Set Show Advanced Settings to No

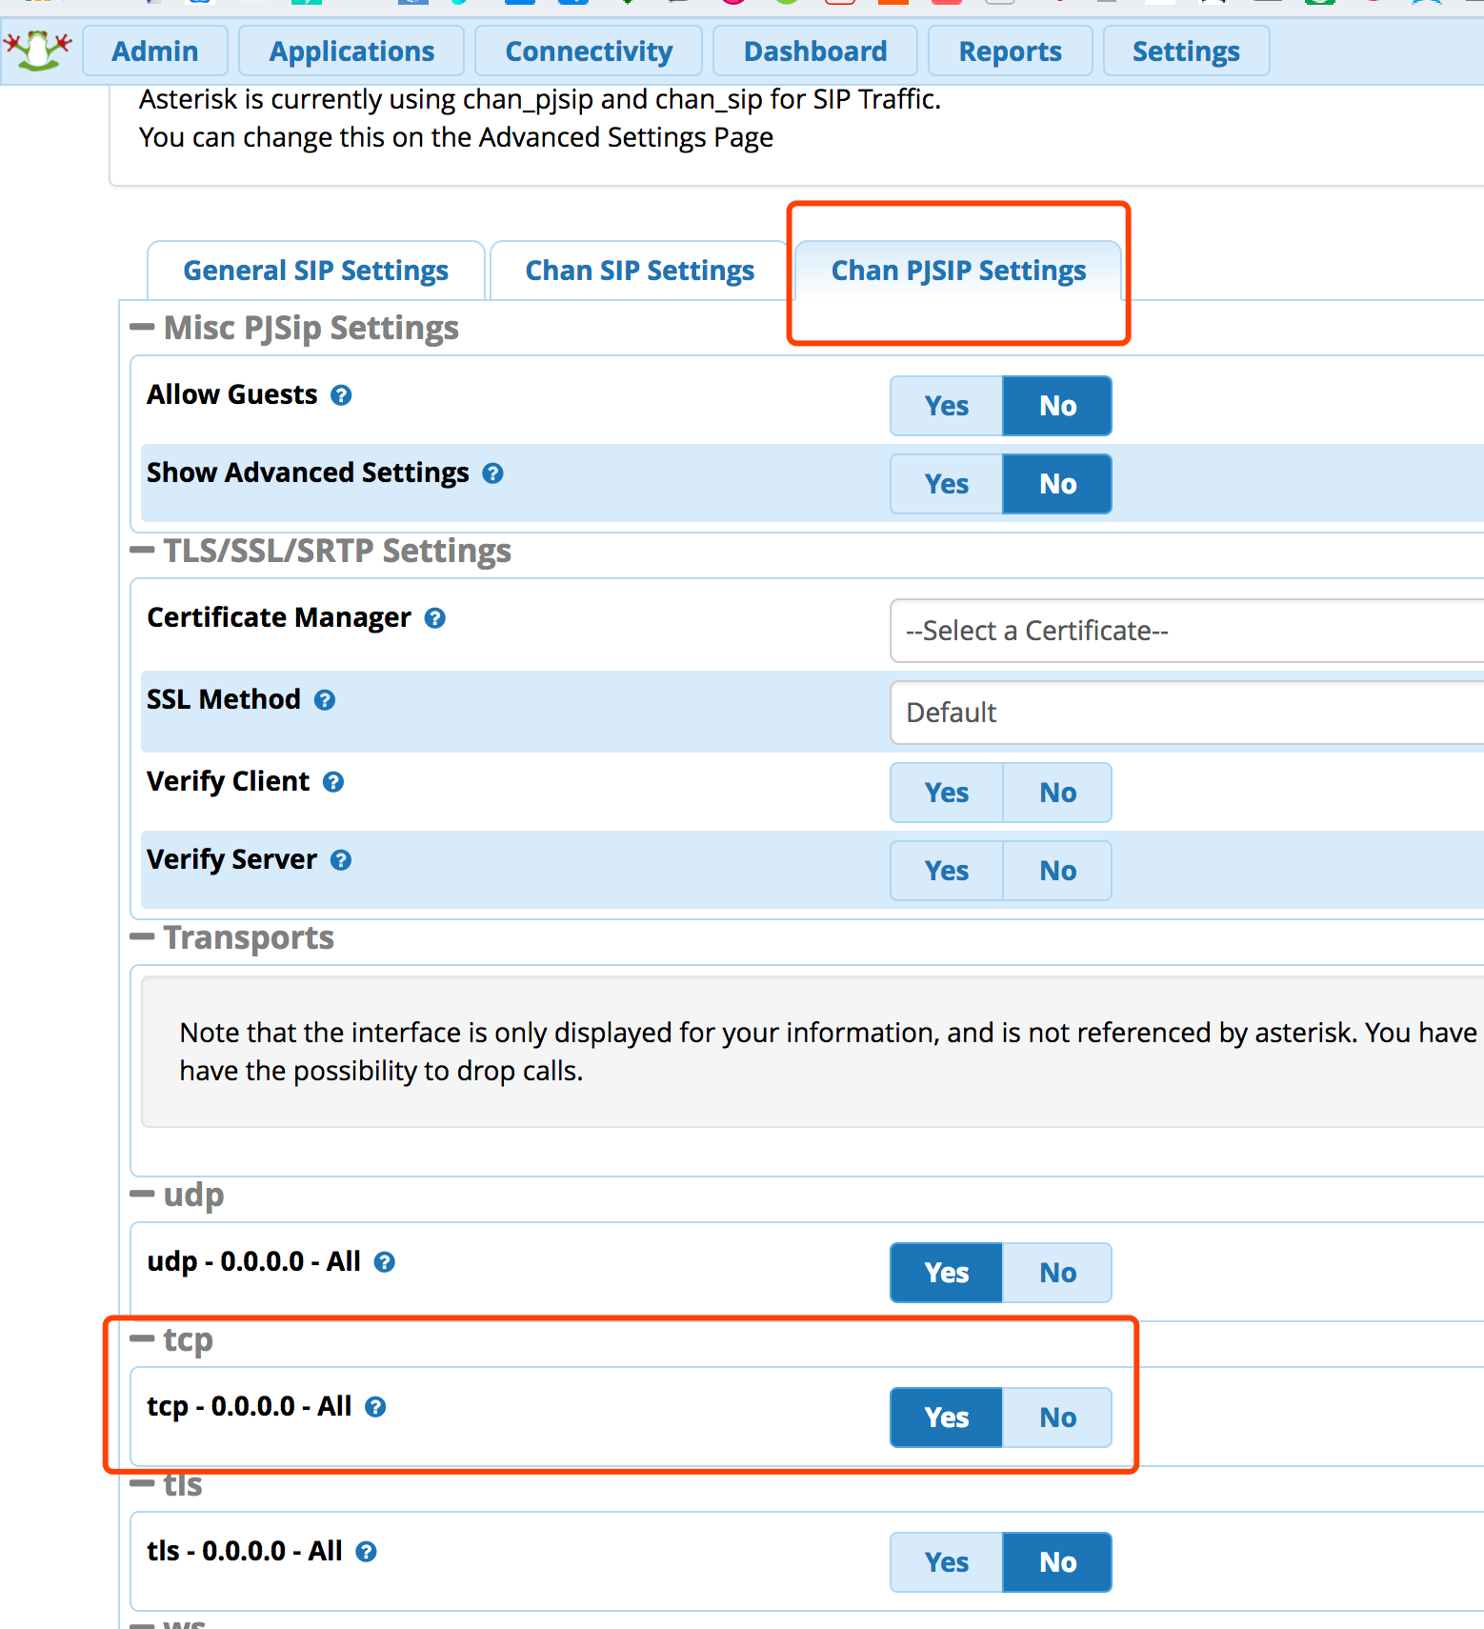pos(1057,484)
